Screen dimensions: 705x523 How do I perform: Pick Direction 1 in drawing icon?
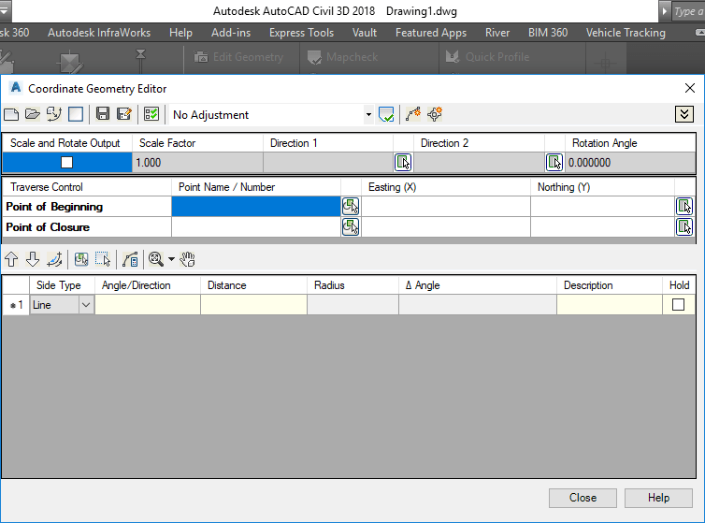[403, 163]
